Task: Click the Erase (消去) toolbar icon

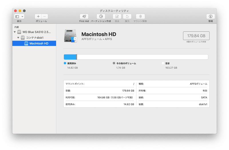Action: pyautogui.click(x=117, y=17)
